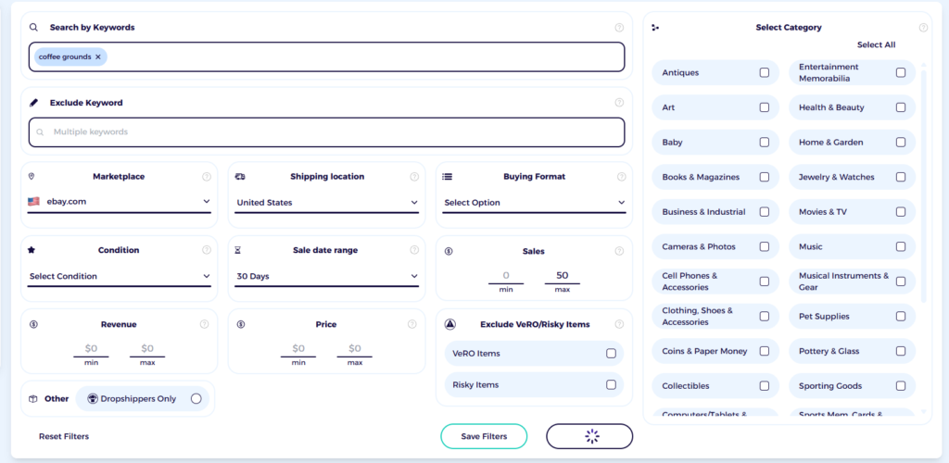Focus the Multiple keywords exclude field
This screenshot has width=949, height=463.
coord(327,131)
